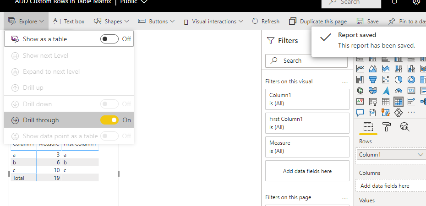Pin to a dashboard

pyautogui.click(x=407, y=21)
